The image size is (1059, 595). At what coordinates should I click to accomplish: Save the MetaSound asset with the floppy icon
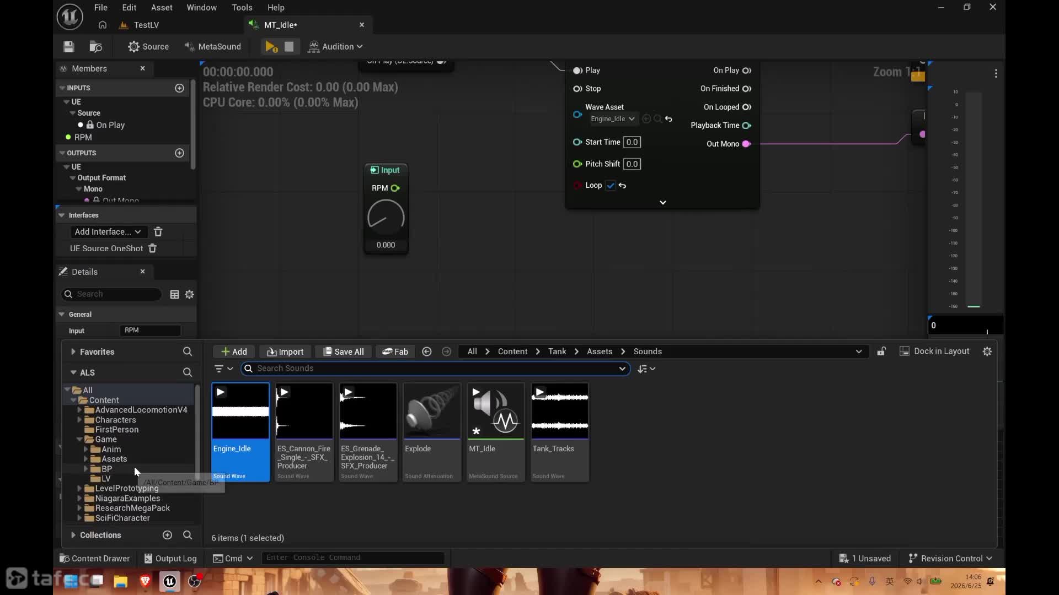(68, 47)
